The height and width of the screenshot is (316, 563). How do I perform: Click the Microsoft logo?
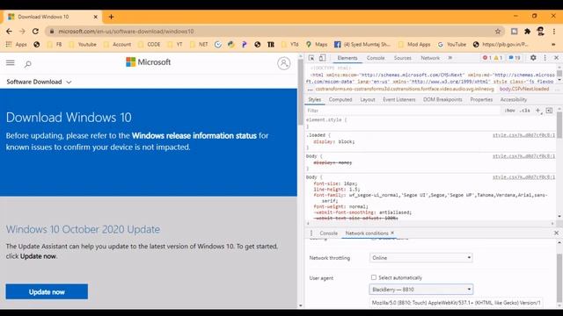tap(149, 62)
